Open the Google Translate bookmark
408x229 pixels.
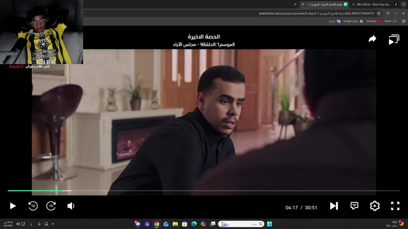[335, 21]
